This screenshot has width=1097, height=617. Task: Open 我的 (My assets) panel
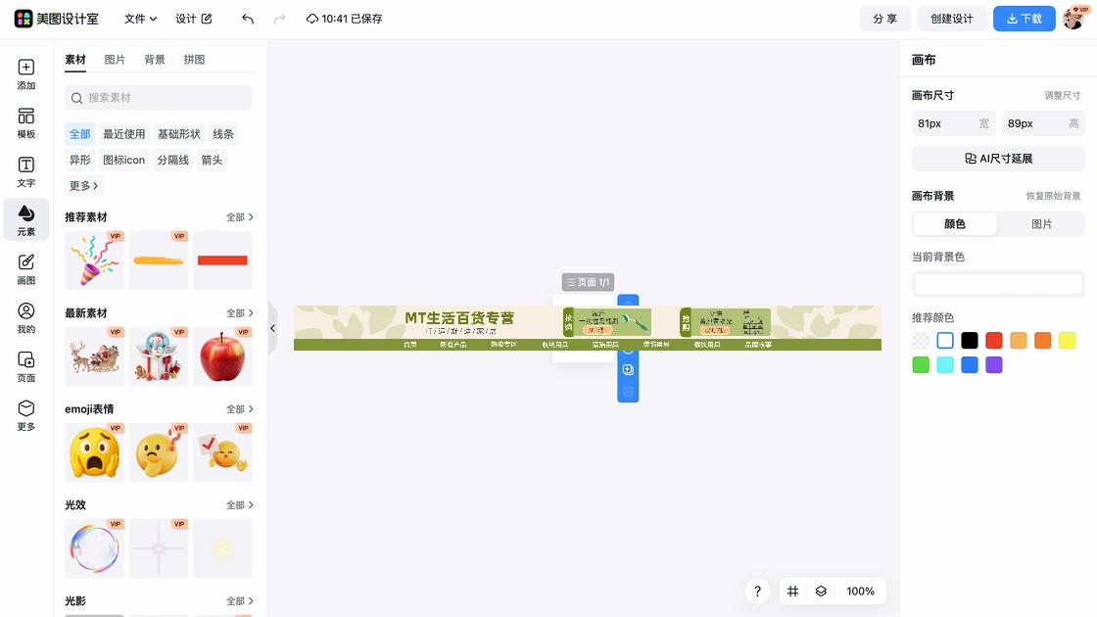coord(25,315)
